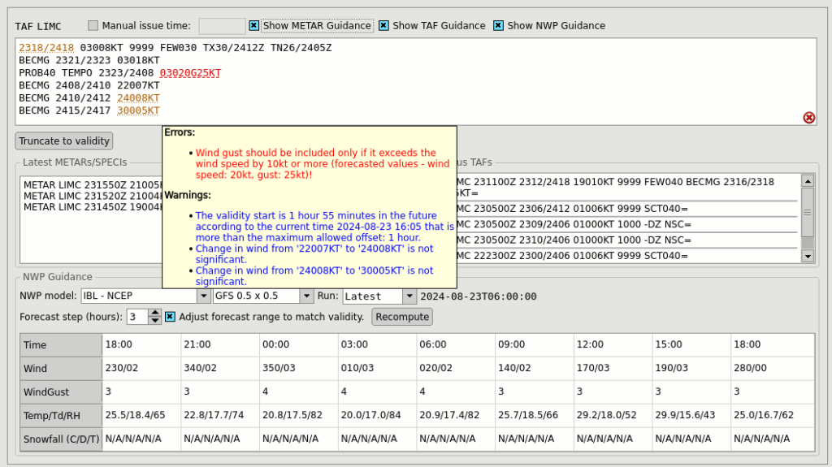
Task: Disable the Show NWP Guidance checkbox
Action: coord(499,26)
